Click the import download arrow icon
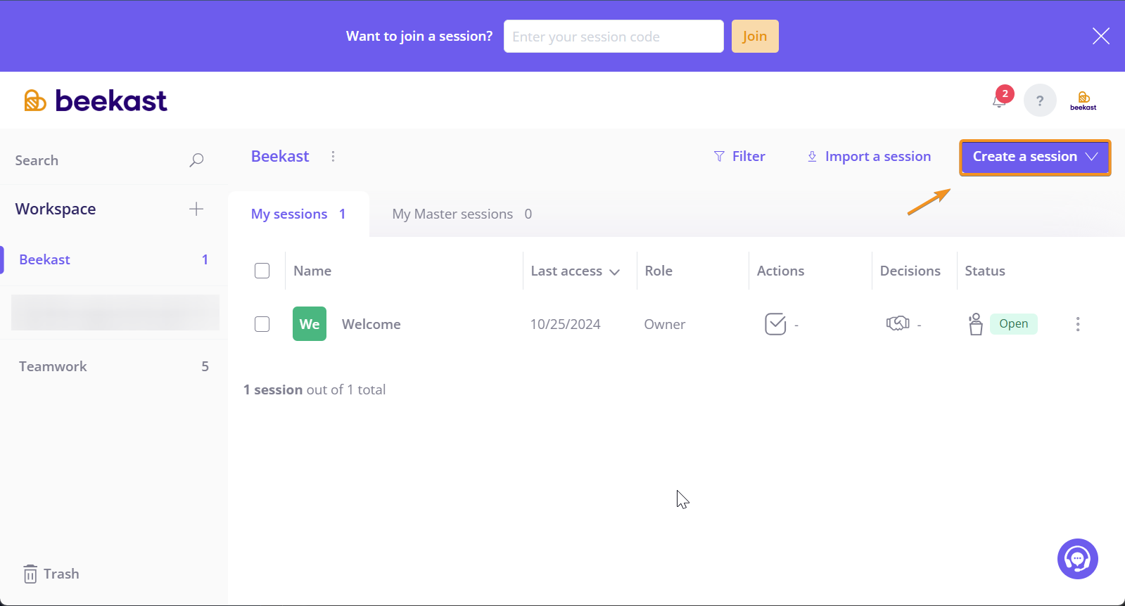The image size is (1125, 606). (x=812, y=156)
